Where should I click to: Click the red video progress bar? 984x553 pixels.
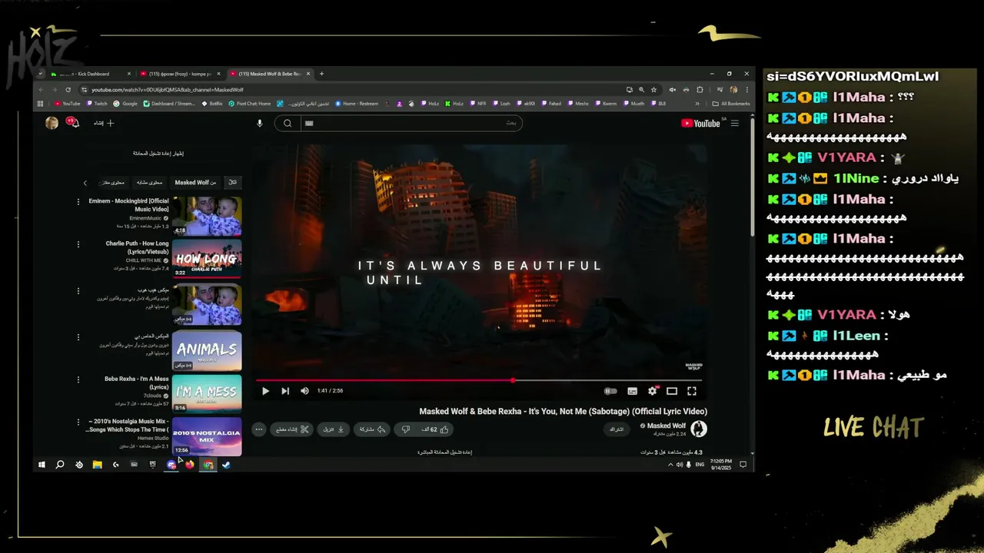click(x=479, y=380)
